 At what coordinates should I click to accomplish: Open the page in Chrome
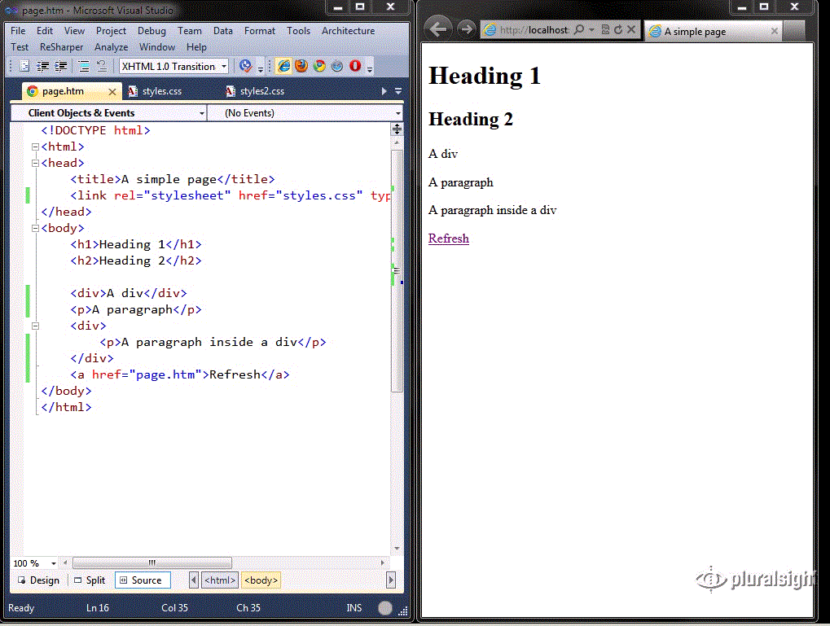318,65
